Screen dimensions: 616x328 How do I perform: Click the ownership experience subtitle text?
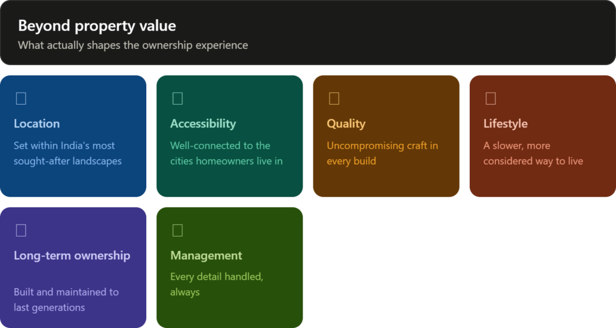pyautogui.click(x=133, y=45)
